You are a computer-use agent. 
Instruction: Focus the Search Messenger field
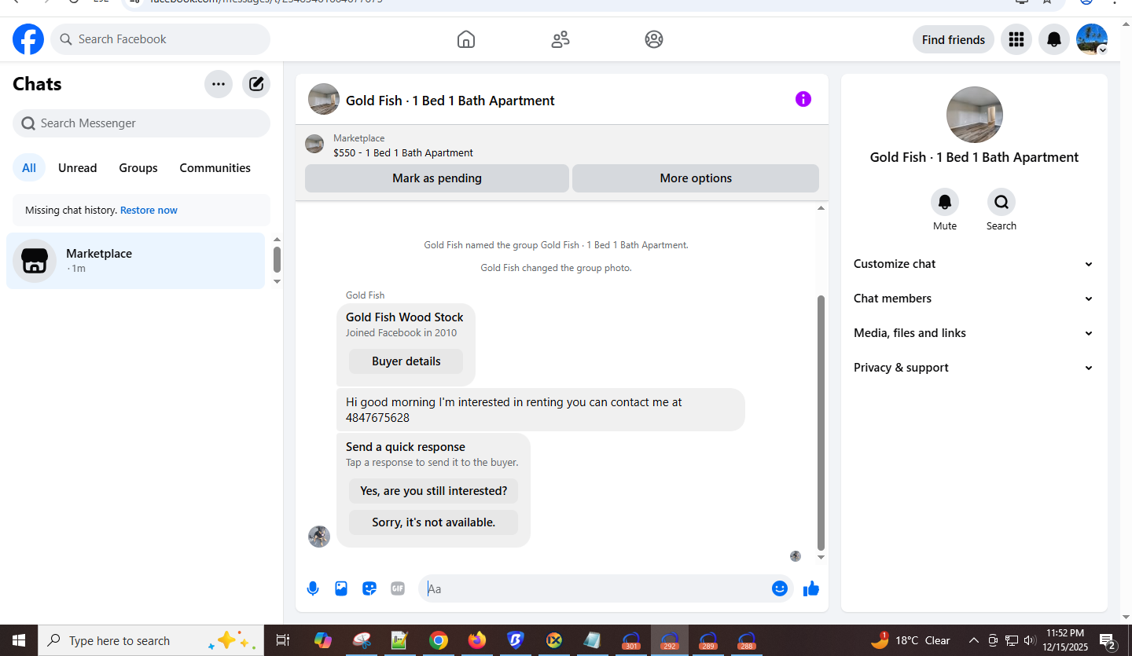pos(141,123)
